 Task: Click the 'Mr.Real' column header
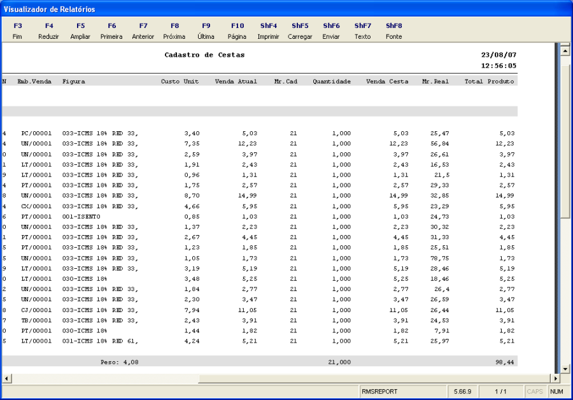pyautogui.click(x=435, y=81)
